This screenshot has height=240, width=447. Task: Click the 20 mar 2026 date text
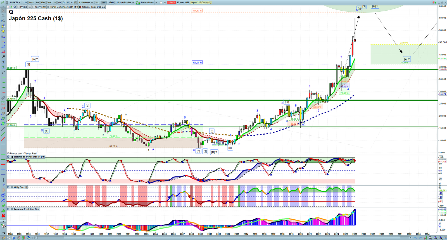tap(183, 3)
